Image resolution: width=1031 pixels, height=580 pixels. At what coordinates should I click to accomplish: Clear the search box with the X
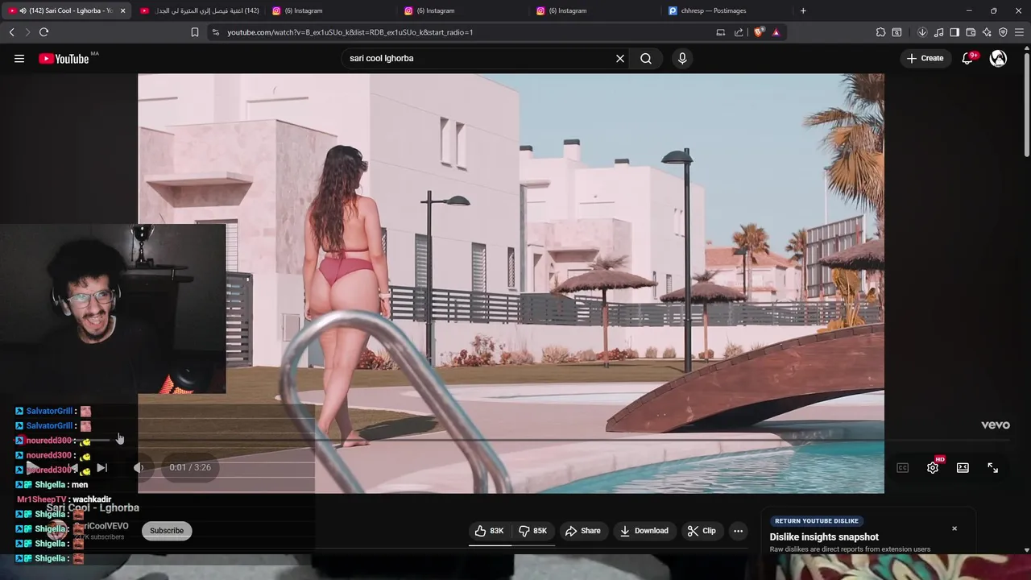point(620,58)
